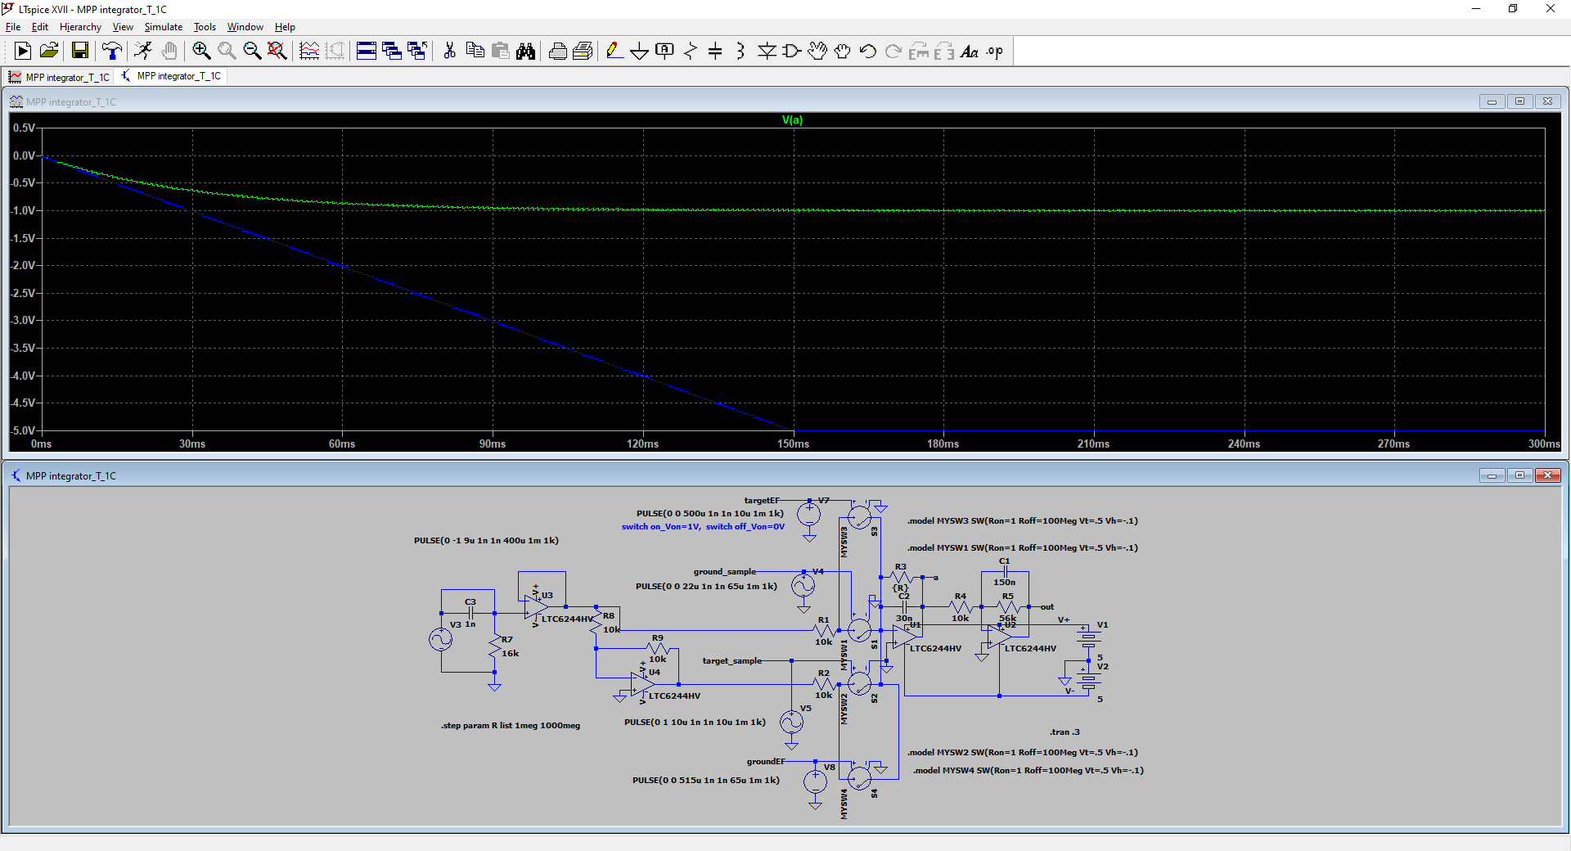
Task: Click the Zoom to Fit icon
Action: click(x=277, y=52)
